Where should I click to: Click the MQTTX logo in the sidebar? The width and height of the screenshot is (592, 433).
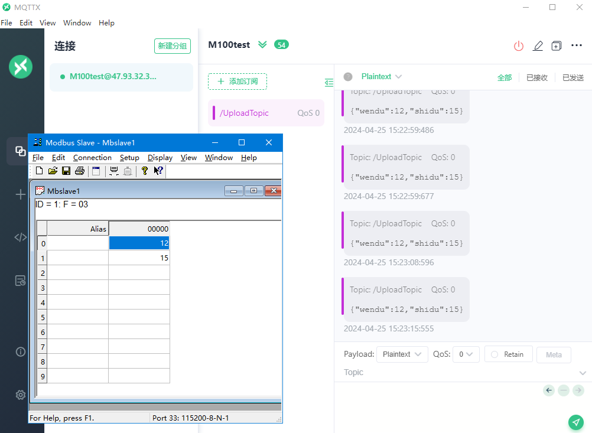coord(21,67)
